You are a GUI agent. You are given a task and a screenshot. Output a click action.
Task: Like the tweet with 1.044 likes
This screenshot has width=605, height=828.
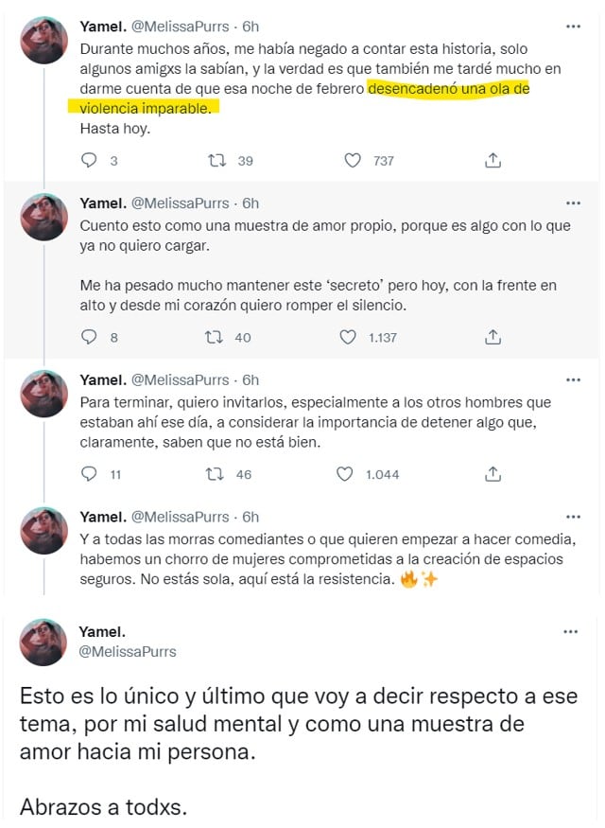coord(345,474)
